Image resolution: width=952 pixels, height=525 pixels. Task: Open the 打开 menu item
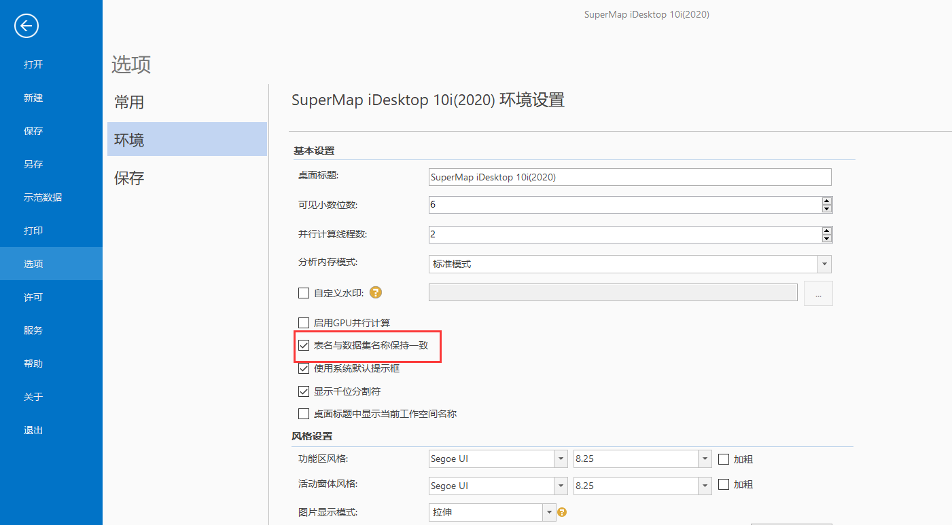33,64
